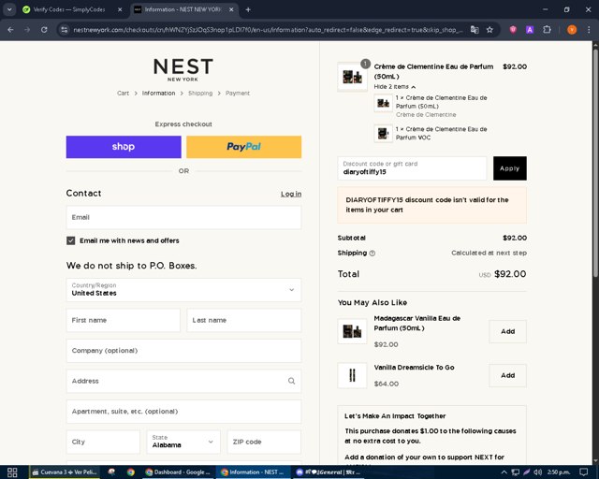This screenshot has height=479, width=599.
Task: Click the Parfum VOC item thumbnail
Action: point(383,133)
